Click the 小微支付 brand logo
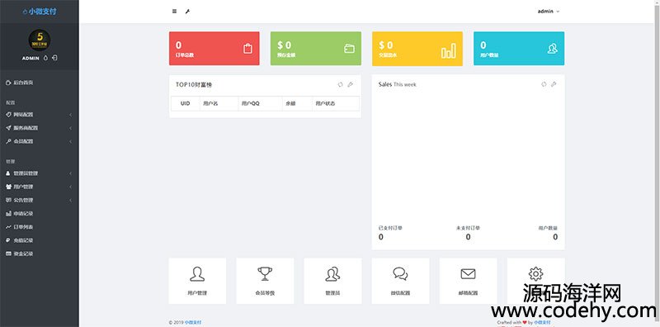 coord(39,12)
